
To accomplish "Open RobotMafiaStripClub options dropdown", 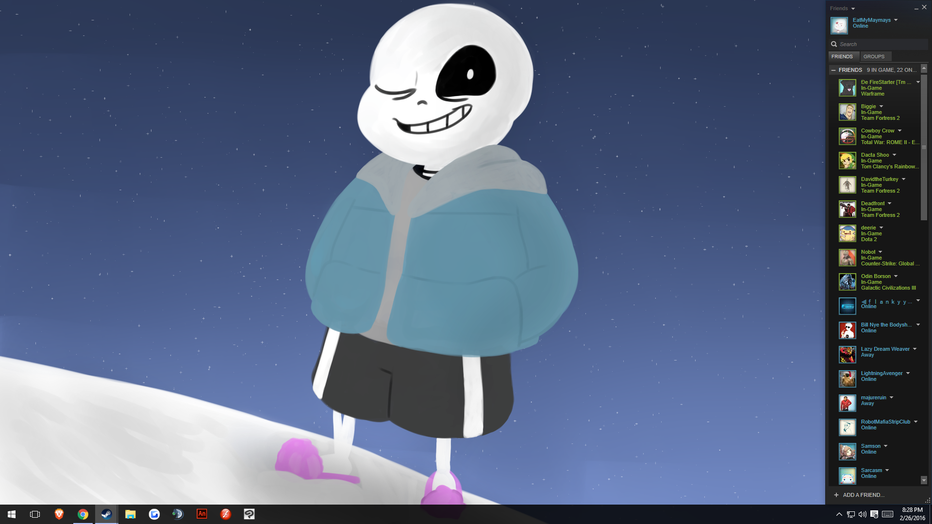I will click(915, 422).
